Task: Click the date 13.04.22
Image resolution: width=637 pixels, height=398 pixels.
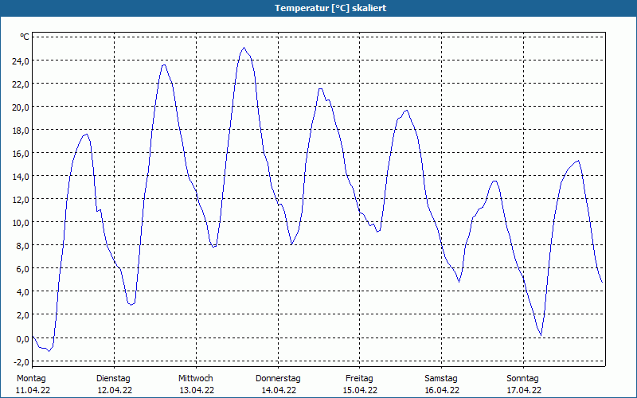Action: (x=197, y=390)
